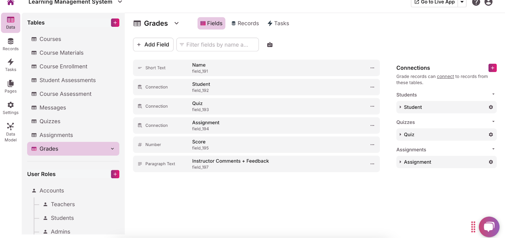Click the plus icon to add a table

115,23
